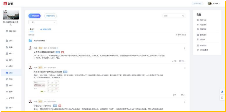Click the floating note icon below upload
Screen dimensions: 226x112
click(222, 98)
